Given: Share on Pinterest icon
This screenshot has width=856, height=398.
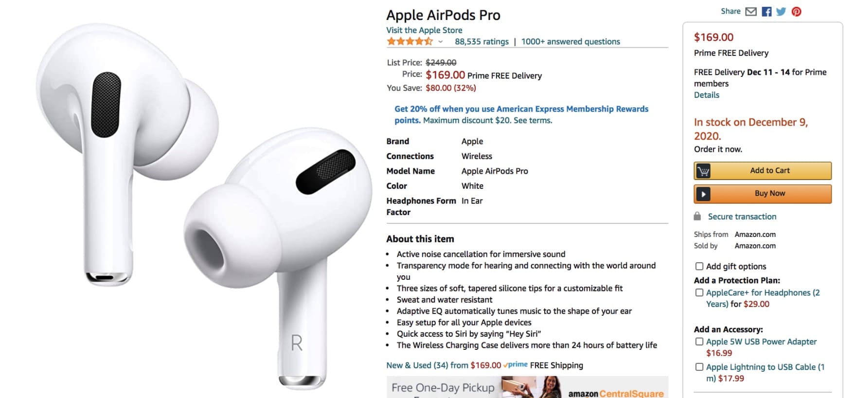Looking at the screenshot, I should tap(796, 12).
